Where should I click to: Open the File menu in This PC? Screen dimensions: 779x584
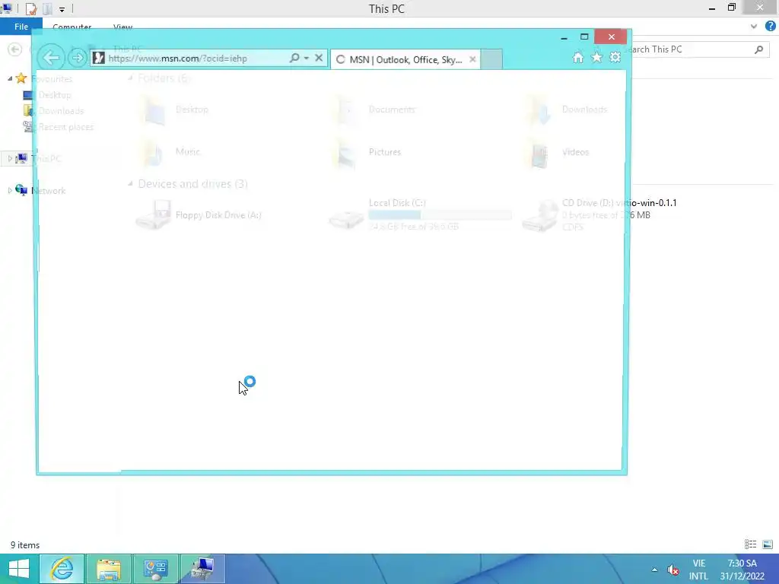(21, 27)
